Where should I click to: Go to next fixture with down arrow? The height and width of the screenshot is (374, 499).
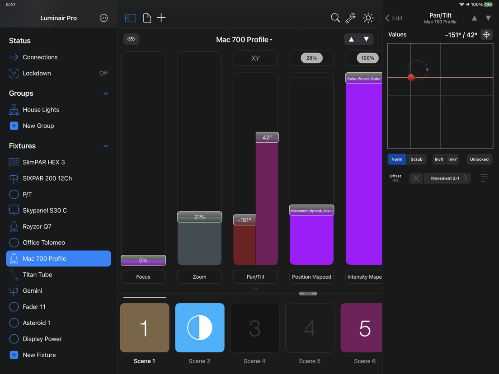(366, 39)
